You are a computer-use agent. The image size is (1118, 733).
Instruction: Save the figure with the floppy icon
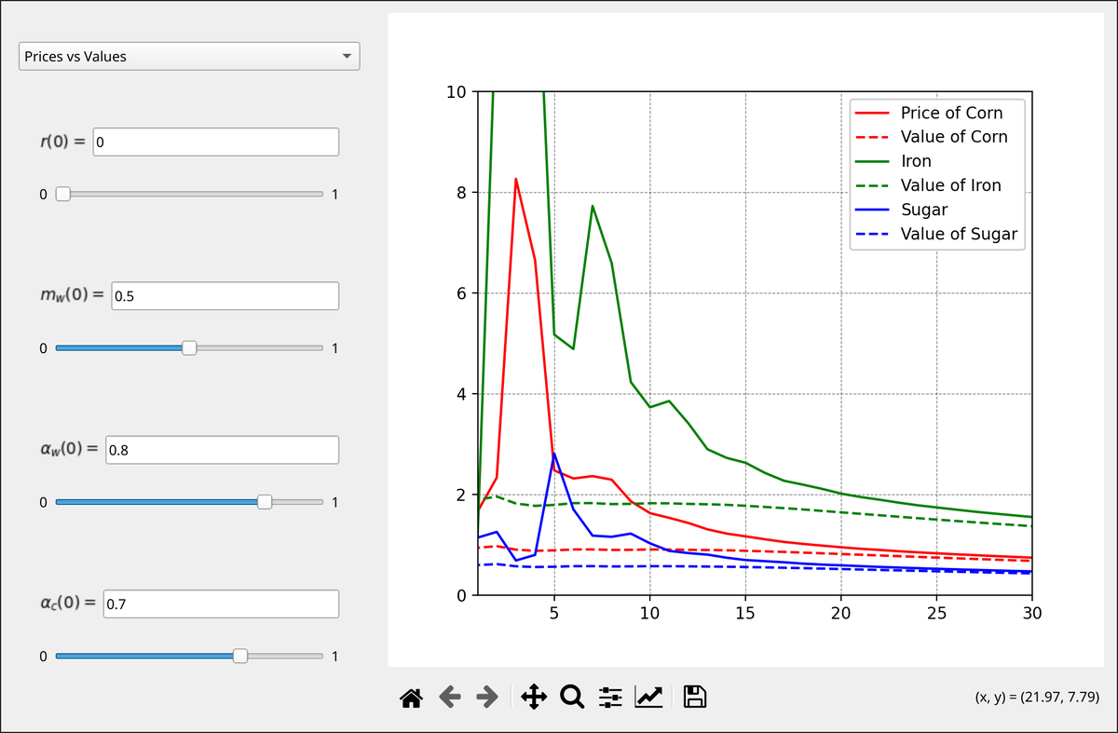coord(694,696)
